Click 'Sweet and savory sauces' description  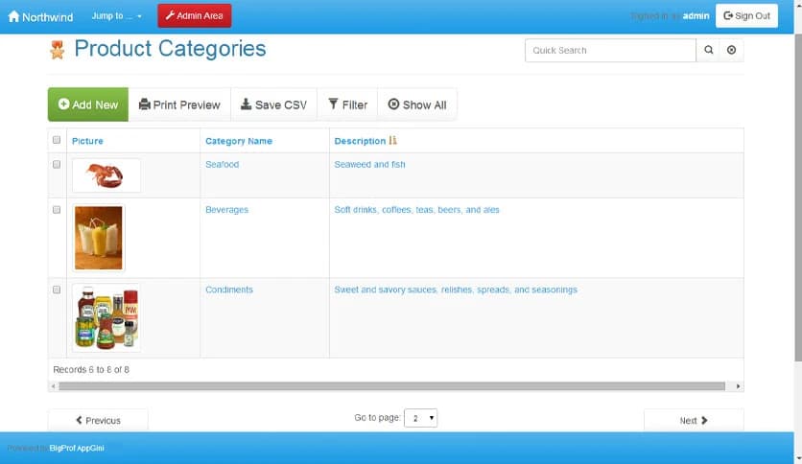(x=456, y=290)
